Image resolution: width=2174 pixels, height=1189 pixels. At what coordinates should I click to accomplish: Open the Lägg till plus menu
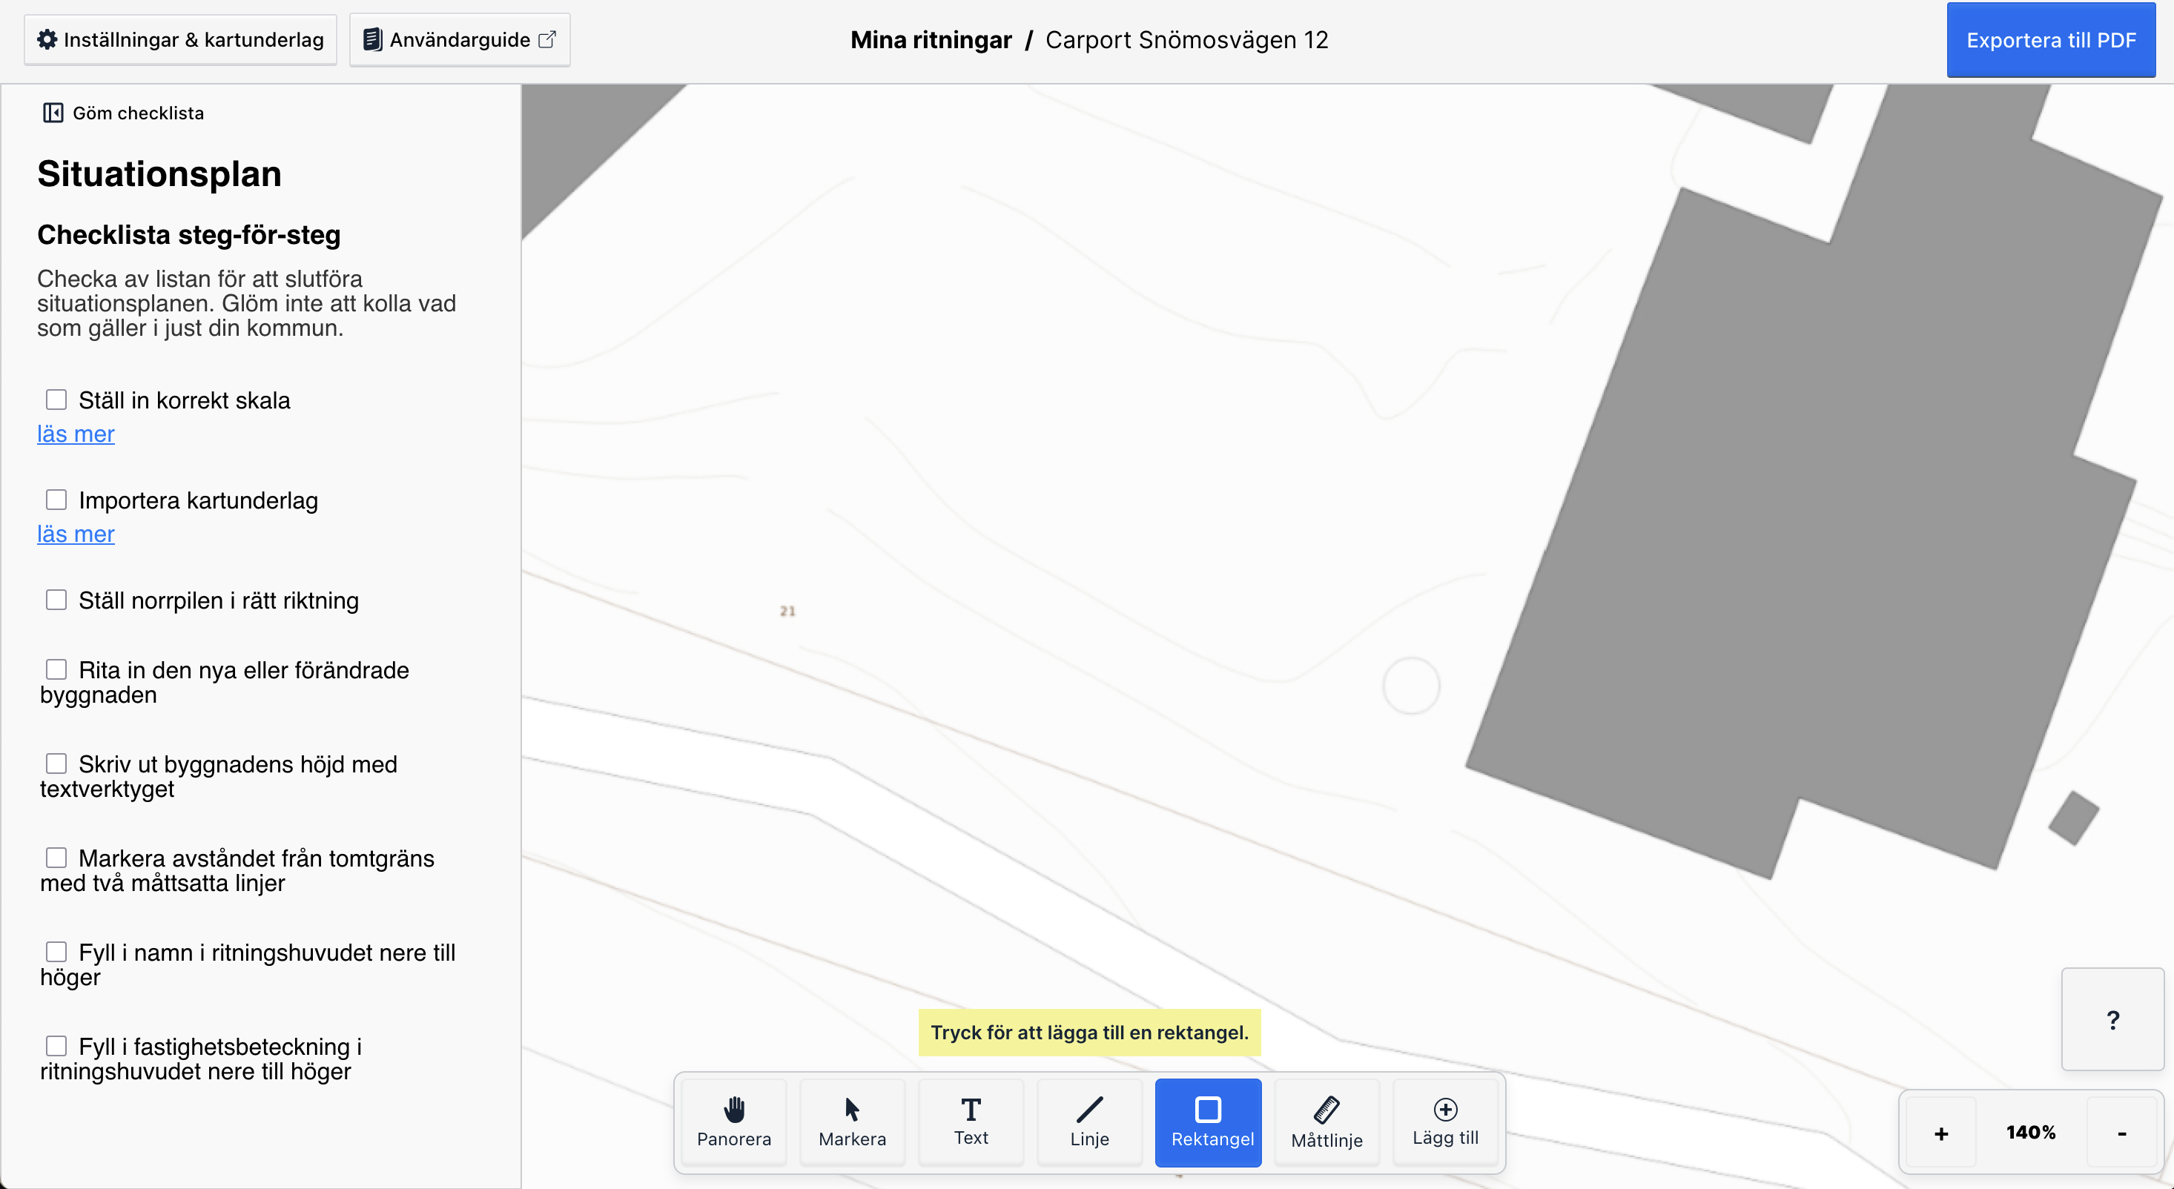point(1445,1122)
